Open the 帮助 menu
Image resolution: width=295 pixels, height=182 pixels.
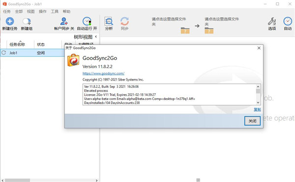[x=66, y=11]
